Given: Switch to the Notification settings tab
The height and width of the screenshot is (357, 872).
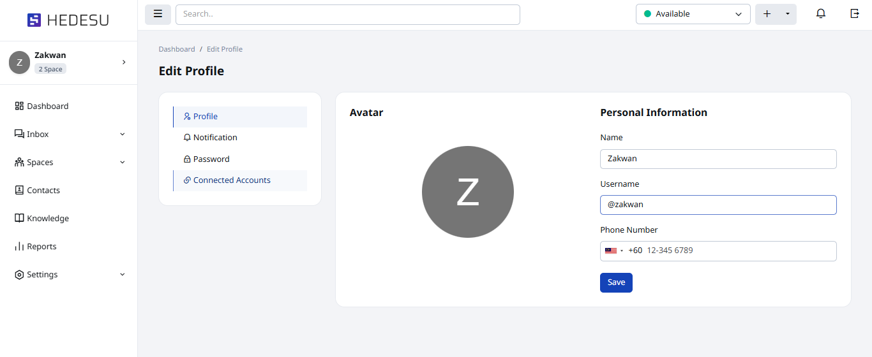Looking at the screenshot, I should click(215, 138).
